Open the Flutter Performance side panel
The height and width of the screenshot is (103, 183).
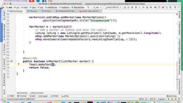click(180, 66)
